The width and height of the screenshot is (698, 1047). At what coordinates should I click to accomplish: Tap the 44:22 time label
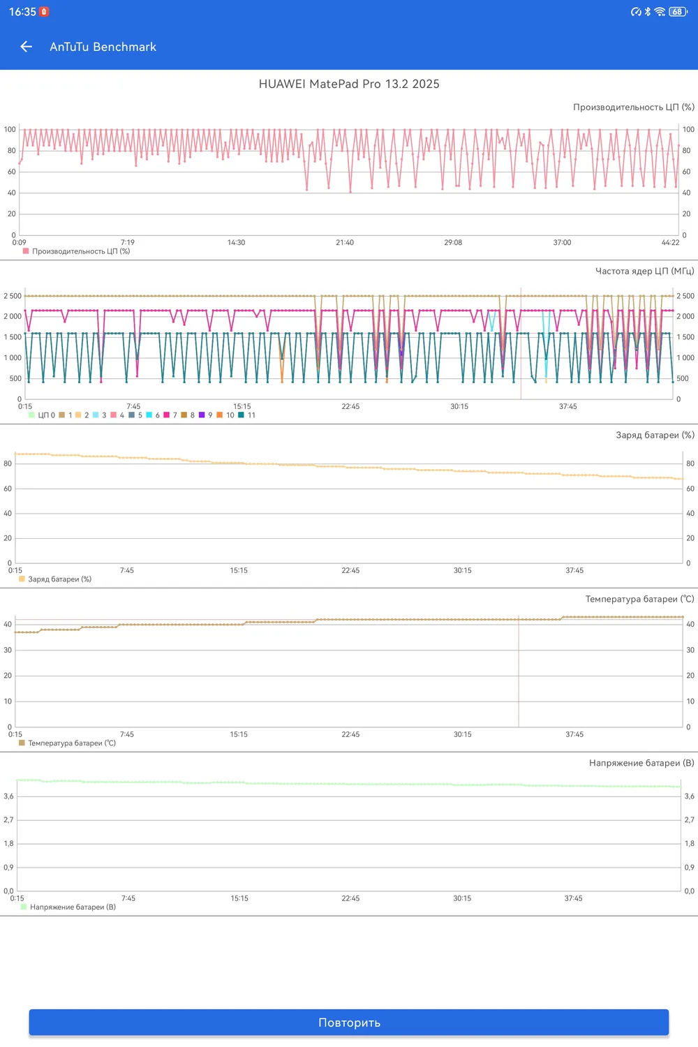[670, 242]
